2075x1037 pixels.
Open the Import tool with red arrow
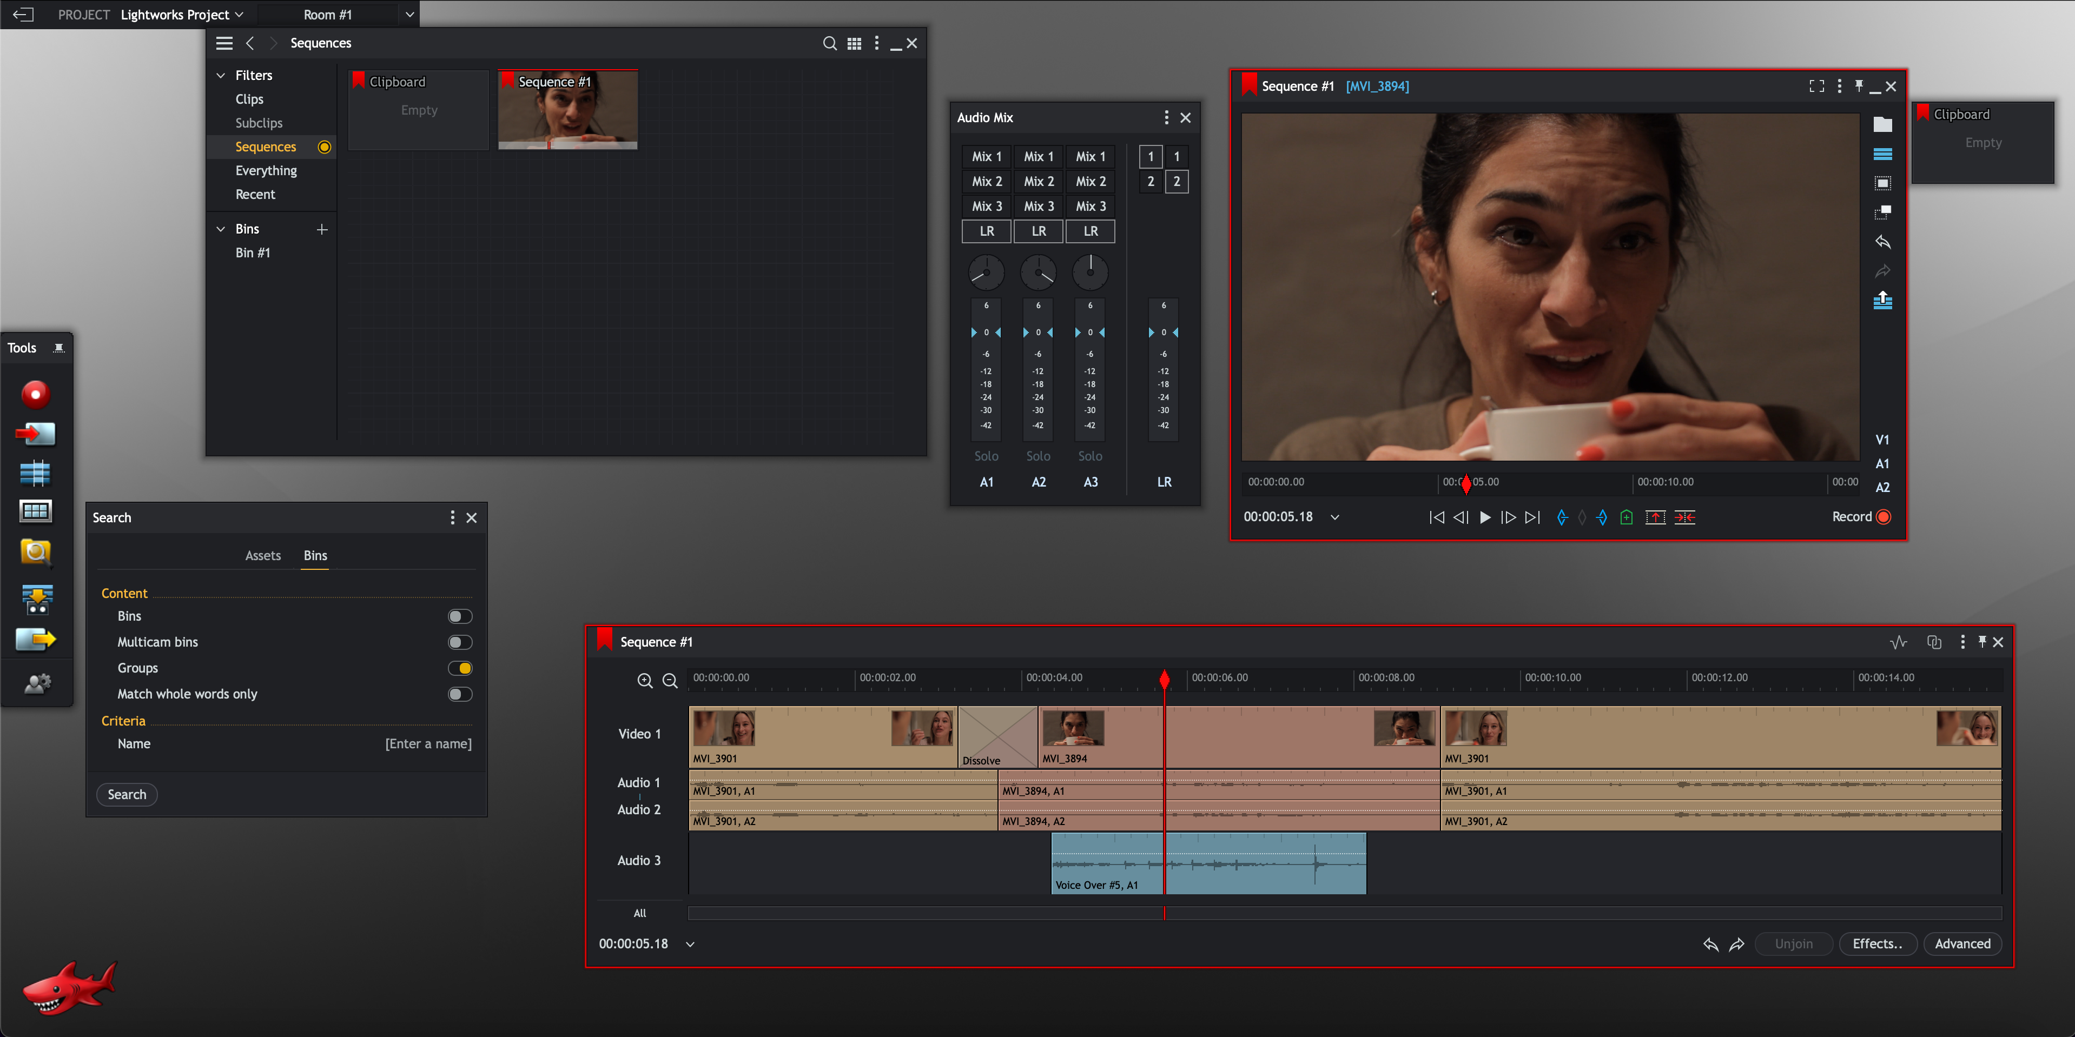point(36,434)
